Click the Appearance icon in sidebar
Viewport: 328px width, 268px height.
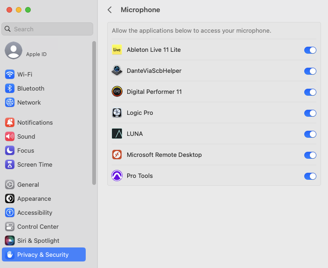pyautogui.click(x=10, y=198)
